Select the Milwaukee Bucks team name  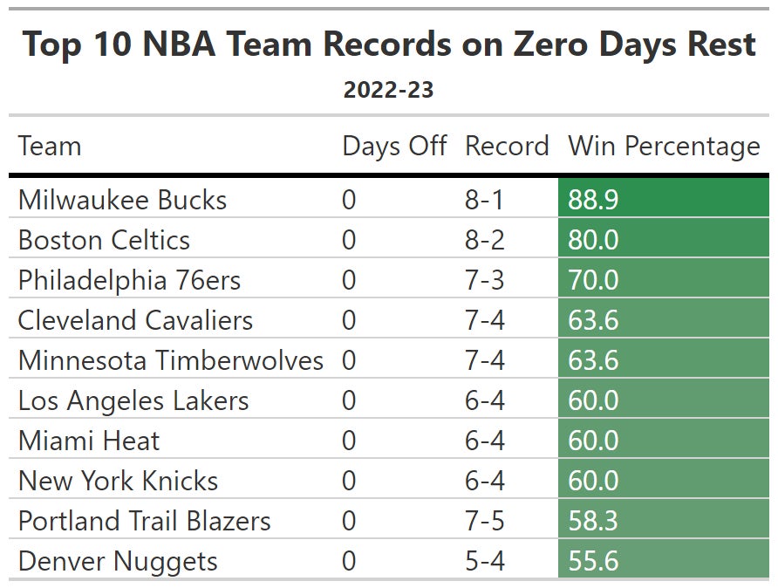click(122, 200)
